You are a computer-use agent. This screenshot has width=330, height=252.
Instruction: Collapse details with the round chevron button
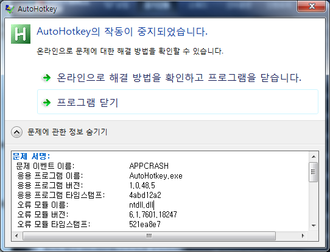pyautogui.click(x=16, y=132)
